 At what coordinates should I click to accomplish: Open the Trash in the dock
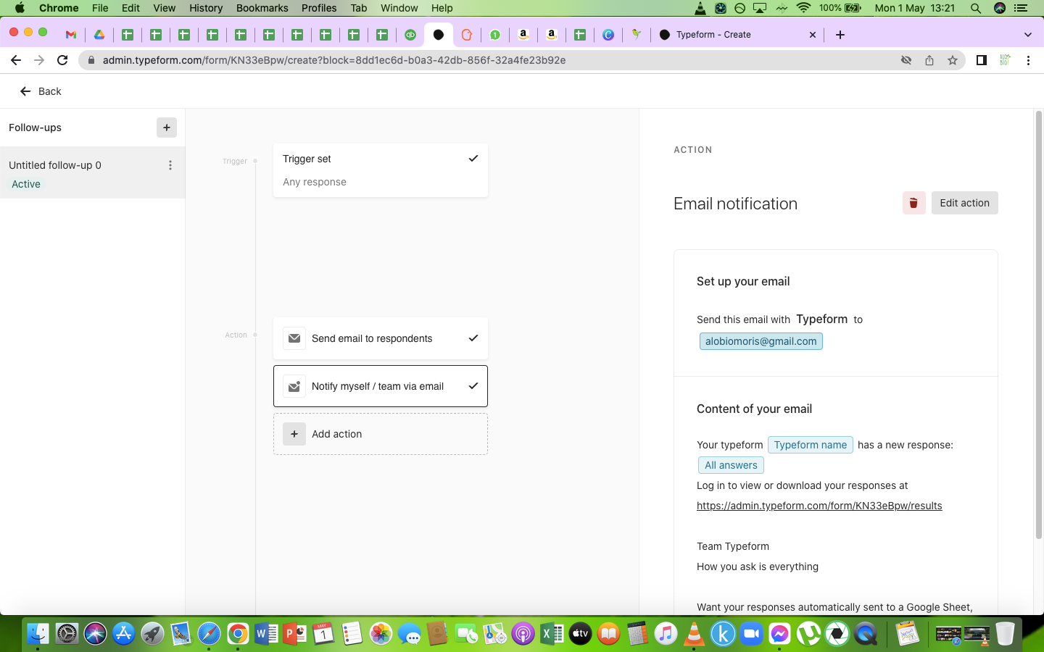click(x=1005, y=634)
